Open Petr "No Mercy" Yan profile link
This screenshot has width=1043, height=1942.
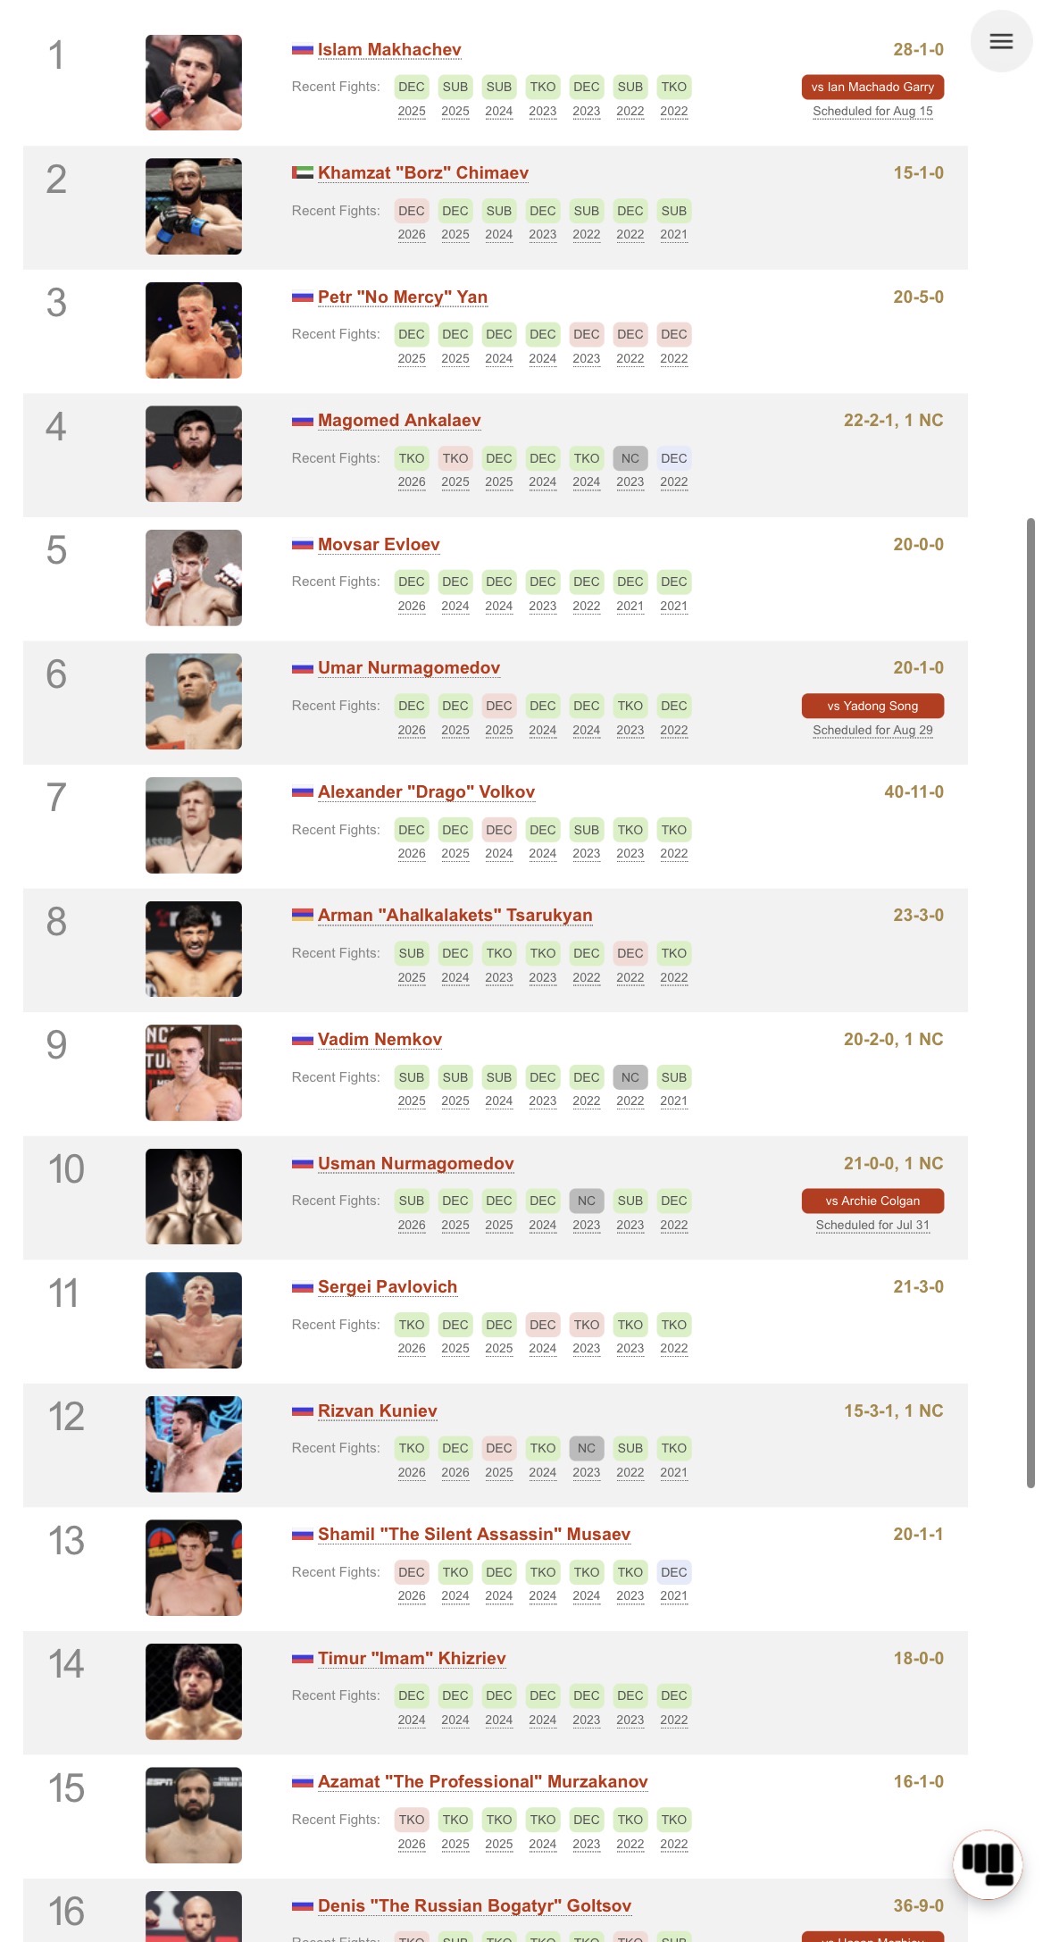403,297
